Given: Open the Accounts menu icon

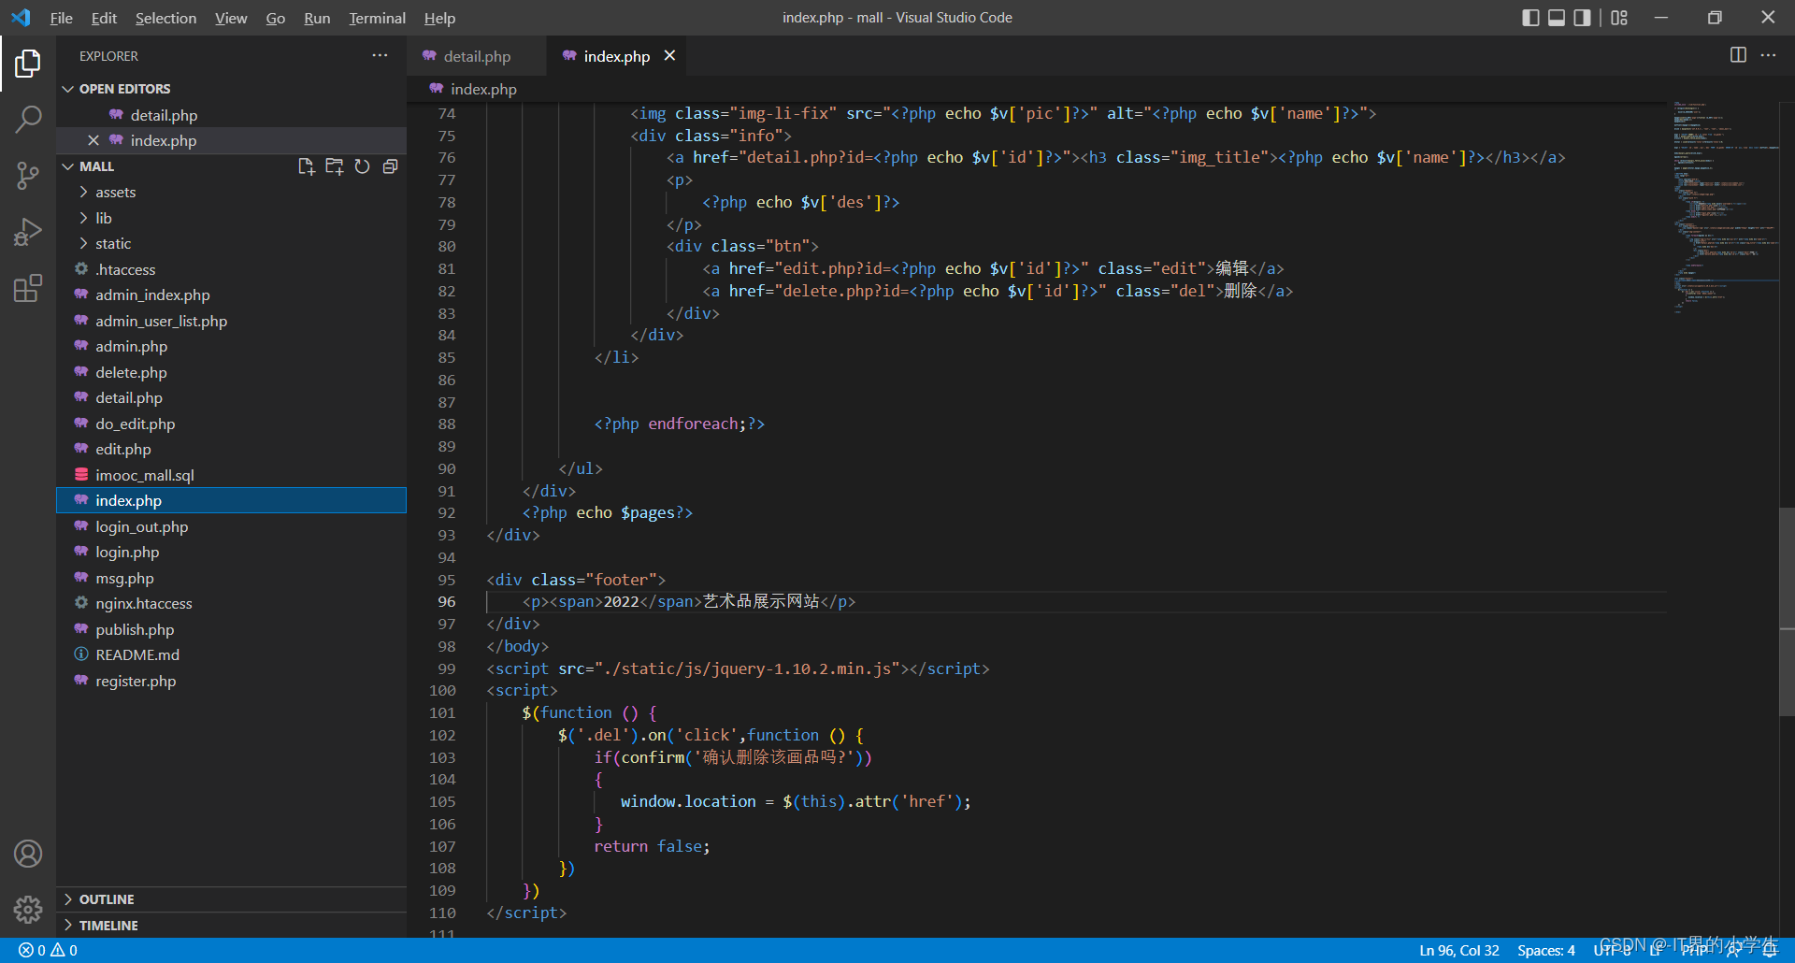Looking at the screenshot, I should click(x=28, y=854).
